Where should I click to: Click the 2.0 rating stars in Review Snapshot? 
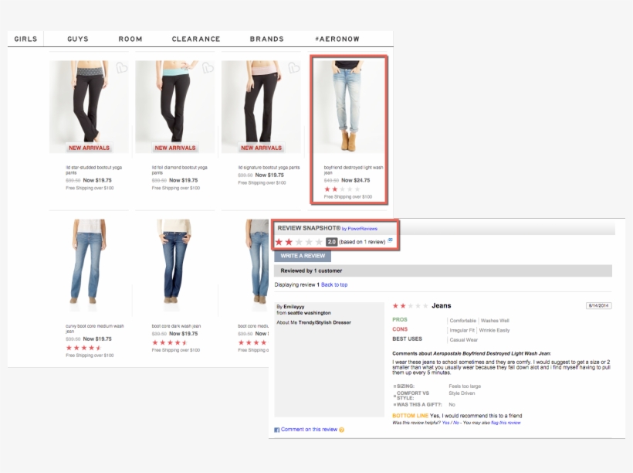tap(299, 242)
